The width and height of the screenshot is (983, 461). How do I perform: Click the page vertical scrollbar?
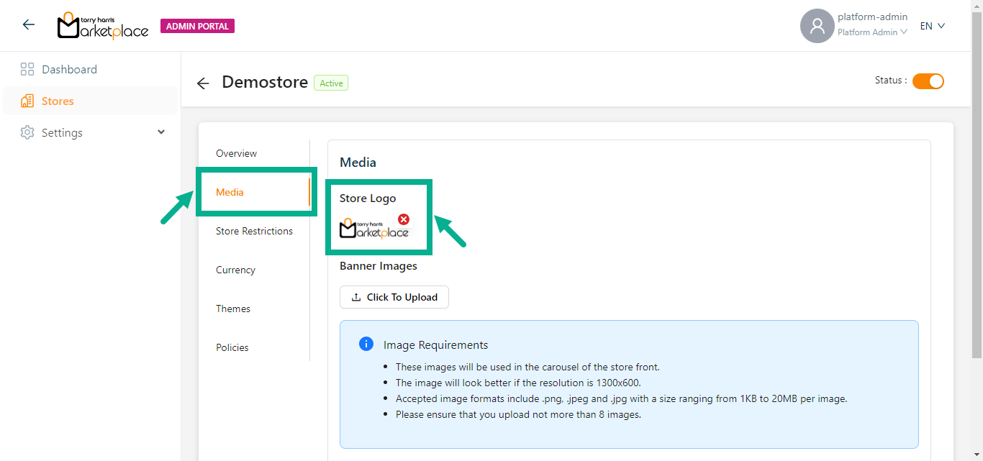977,180
